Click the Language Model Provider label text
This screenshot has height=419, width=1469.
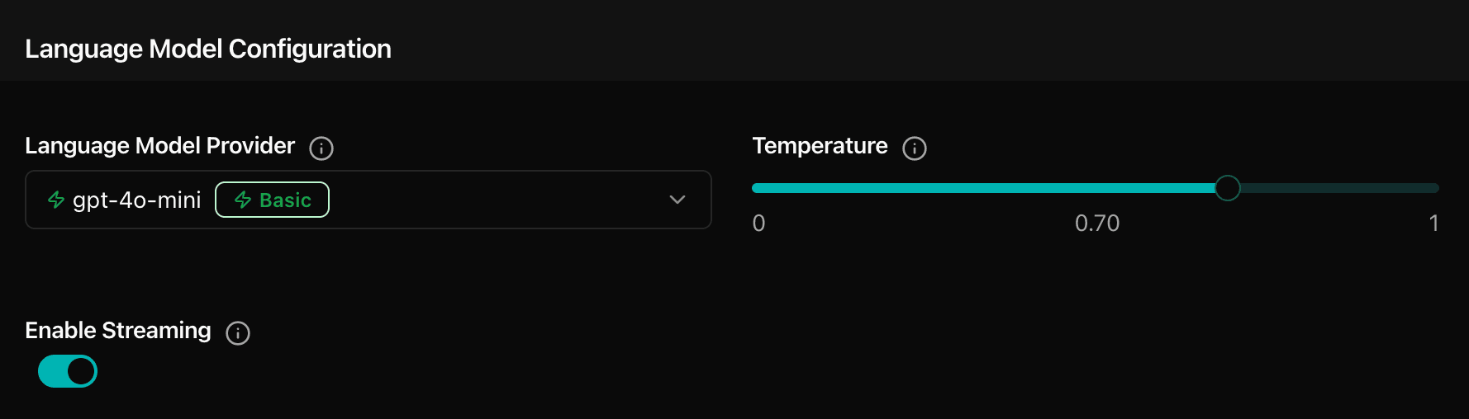(159, 146)
